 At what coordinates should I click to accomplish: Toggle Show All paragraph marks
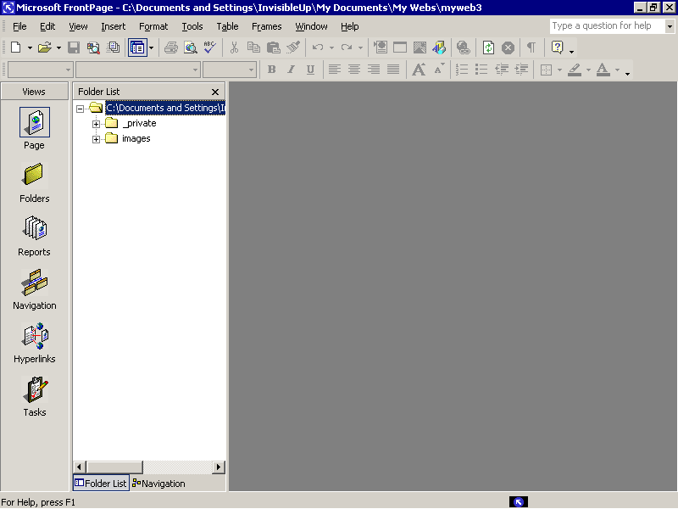tap(531, 48)
